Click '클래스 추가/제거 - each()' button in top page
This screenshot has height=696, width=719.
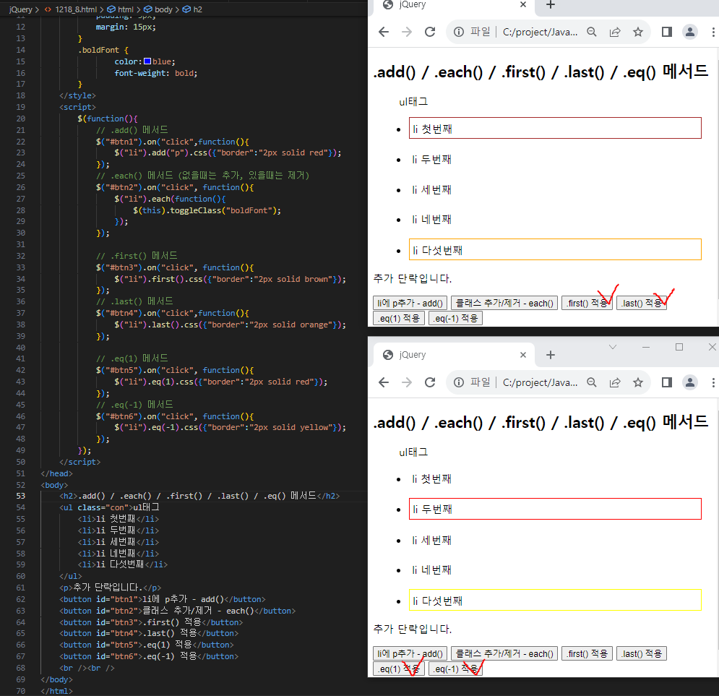point(504,303)
